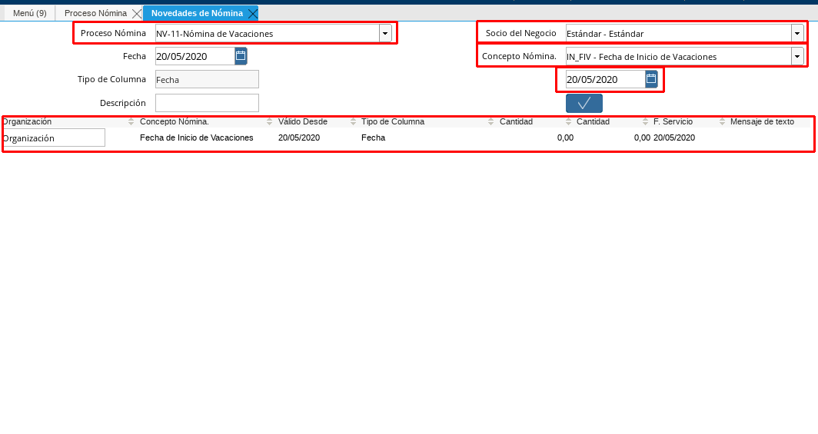Click the Socio del Negocio combo box text
Screen dimensions: 818x434
point(678,33)
